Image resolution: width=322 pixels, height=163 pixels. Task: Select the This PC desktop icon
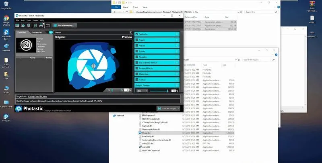point(6,90)
